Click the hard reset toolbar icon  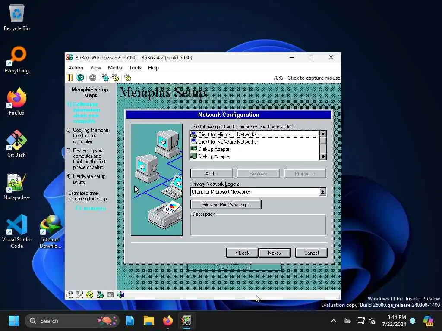pos(80,78)
